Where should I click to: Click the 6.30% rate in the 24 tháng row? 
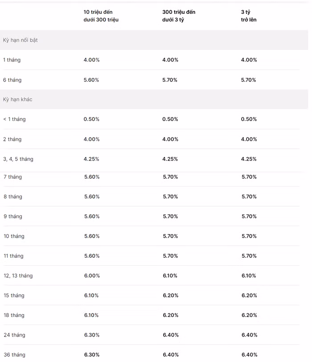(92, 335)
